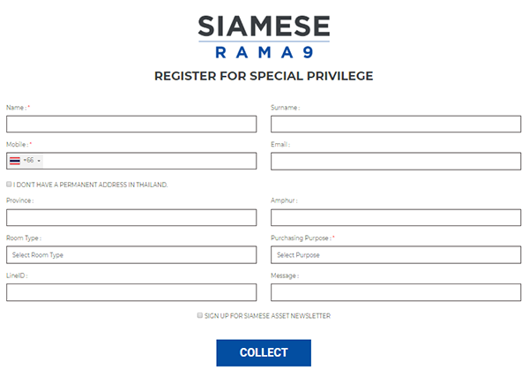Screen dimensions: 529x370
Task: Select the Message text field
Action: 396,292
